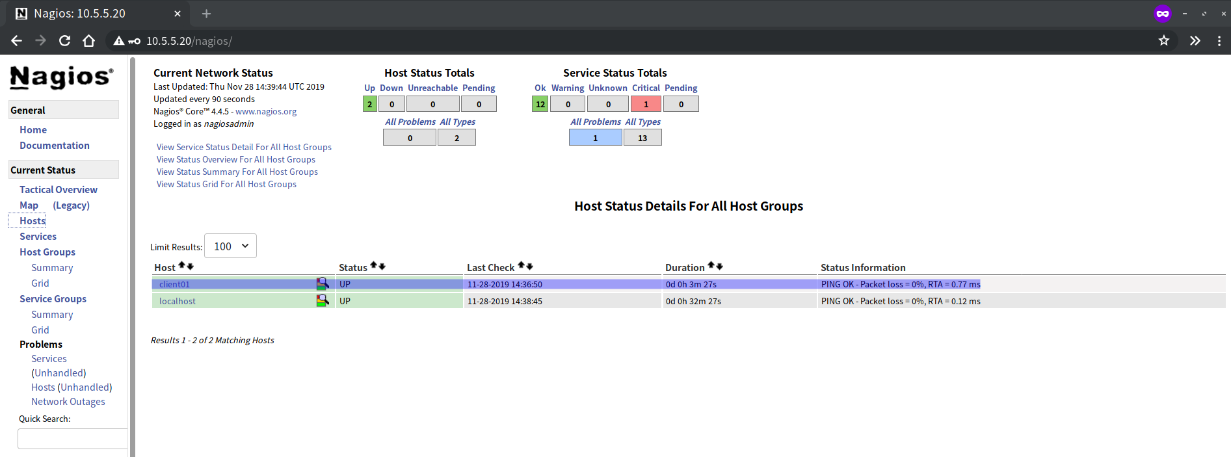View Status Grid For All Host Groups
Image resolution: width=1231 pixels, height=457 pixels.
pyautogui.click(x=226, y=184)
